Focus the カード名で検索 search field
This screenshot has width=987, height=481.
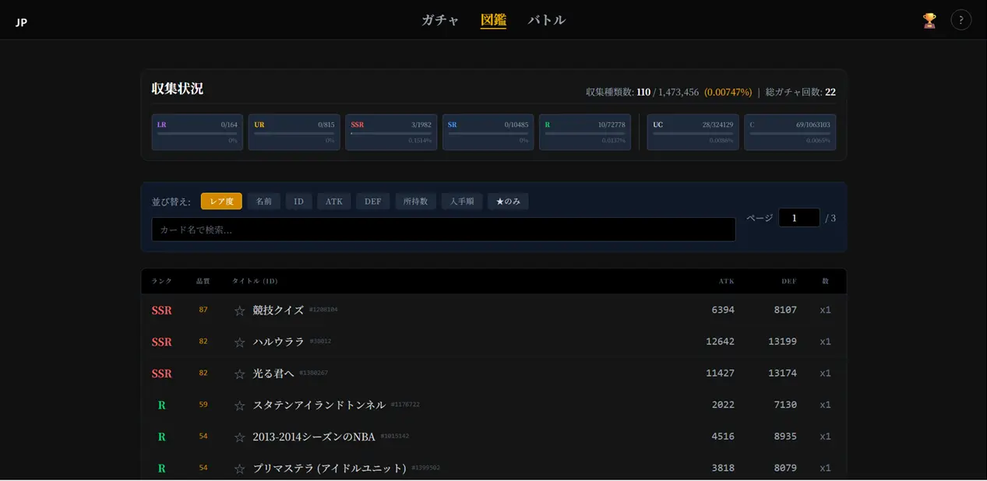(442, 230)
